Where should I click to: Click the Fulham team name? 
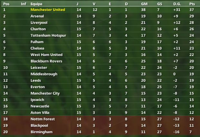pyautogui.click(x=37, y=42)
